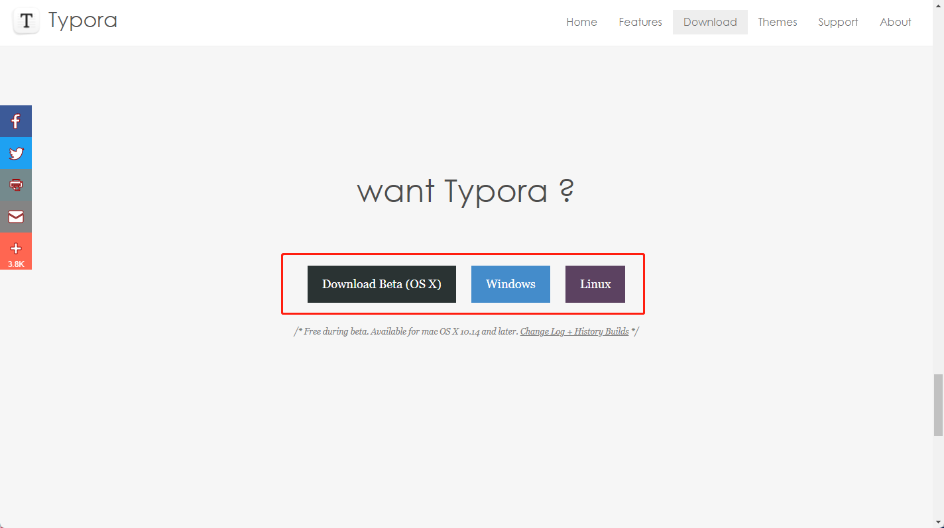The image size is (944, 528).
Task: Open the Themes menu item
Action: click(778, 22)
